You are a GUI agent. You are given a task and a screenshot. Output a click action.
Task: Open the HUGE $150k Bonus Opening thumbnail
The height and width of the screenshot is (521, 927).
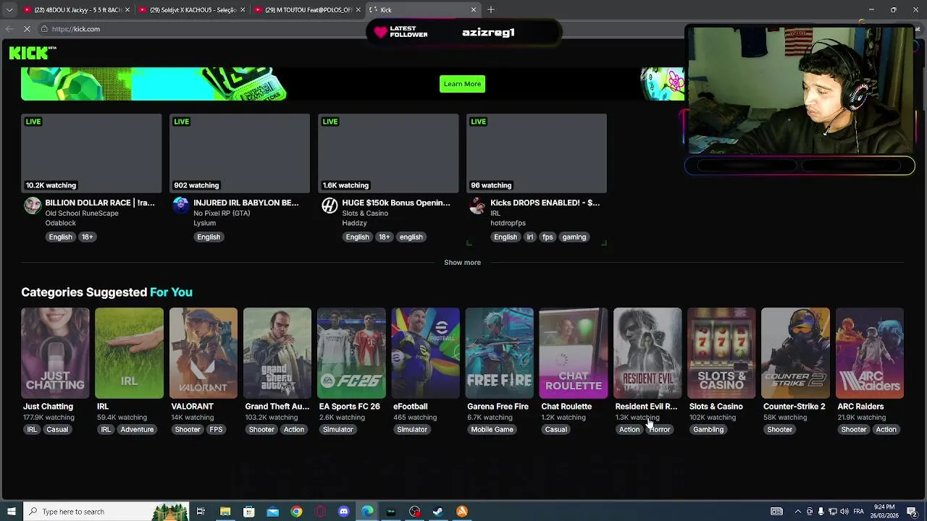388,153
